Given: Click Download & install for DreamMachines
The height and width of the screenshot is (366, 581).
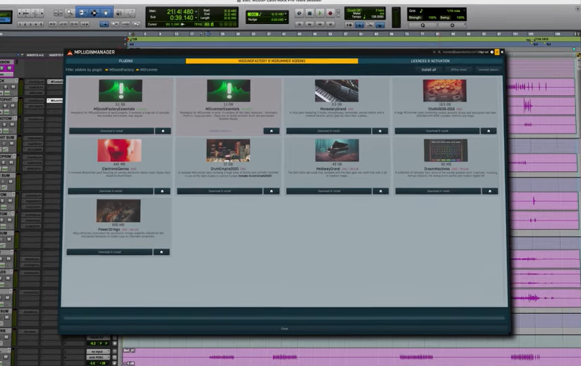Looking at the screenshot, I should pyautogui.click(x=438, y=191).
